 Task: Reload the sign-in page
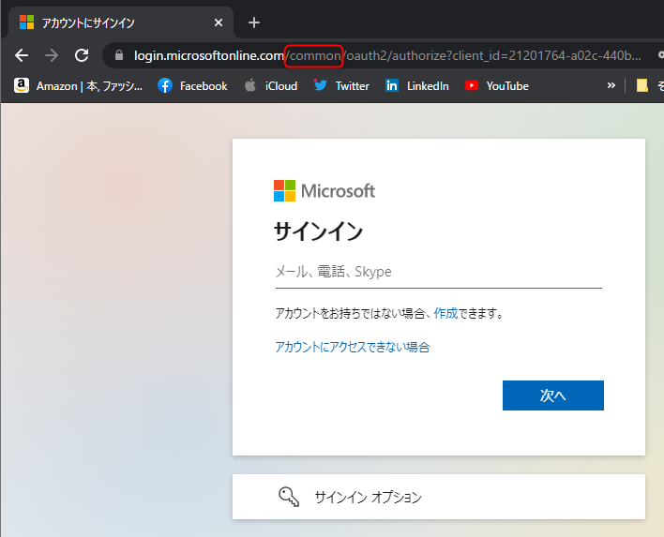[x=82, y=55]
